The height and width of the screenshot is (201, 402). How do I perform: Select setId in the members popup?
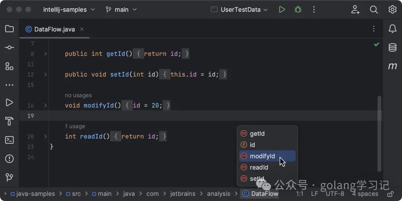pos(267,179)
